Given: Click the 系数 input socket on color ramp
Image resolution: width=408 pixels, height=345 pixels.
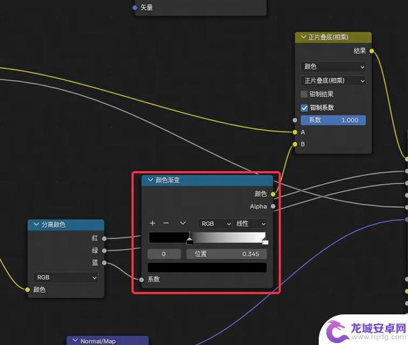Looking at the screenshot, I should click(x=142, y=280).
